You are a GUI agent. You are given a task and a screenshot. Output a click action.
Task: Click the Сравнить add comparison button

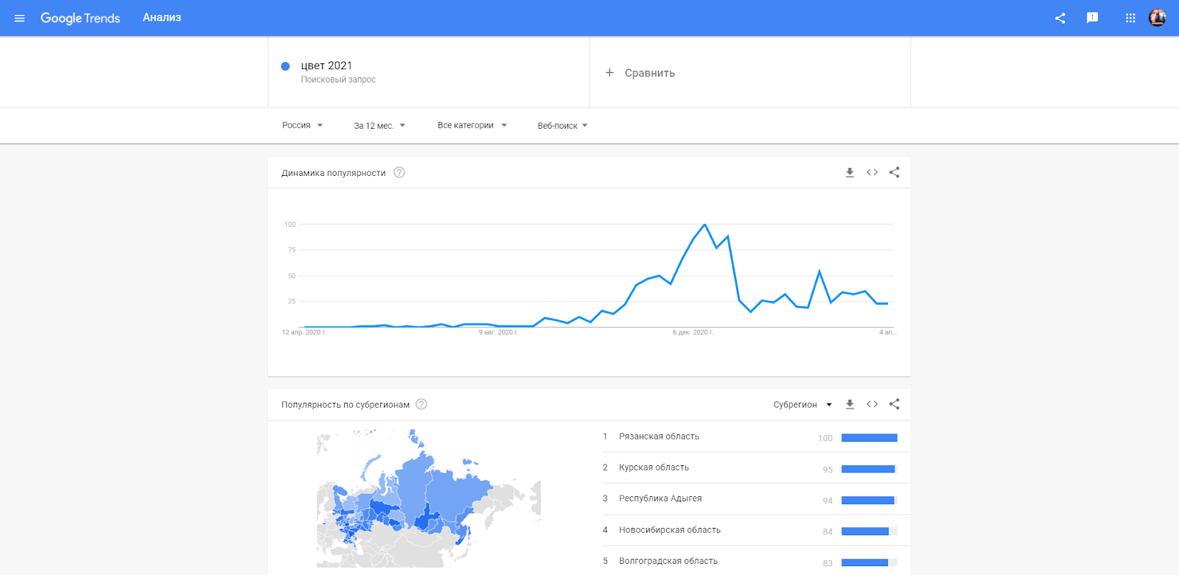pos(640,73)
